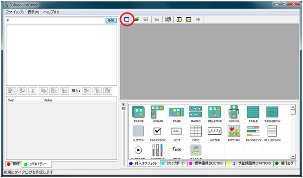Screen dimensions: 303x178
Task: Insert a PAGE object
Action: (x=177, y=114)
